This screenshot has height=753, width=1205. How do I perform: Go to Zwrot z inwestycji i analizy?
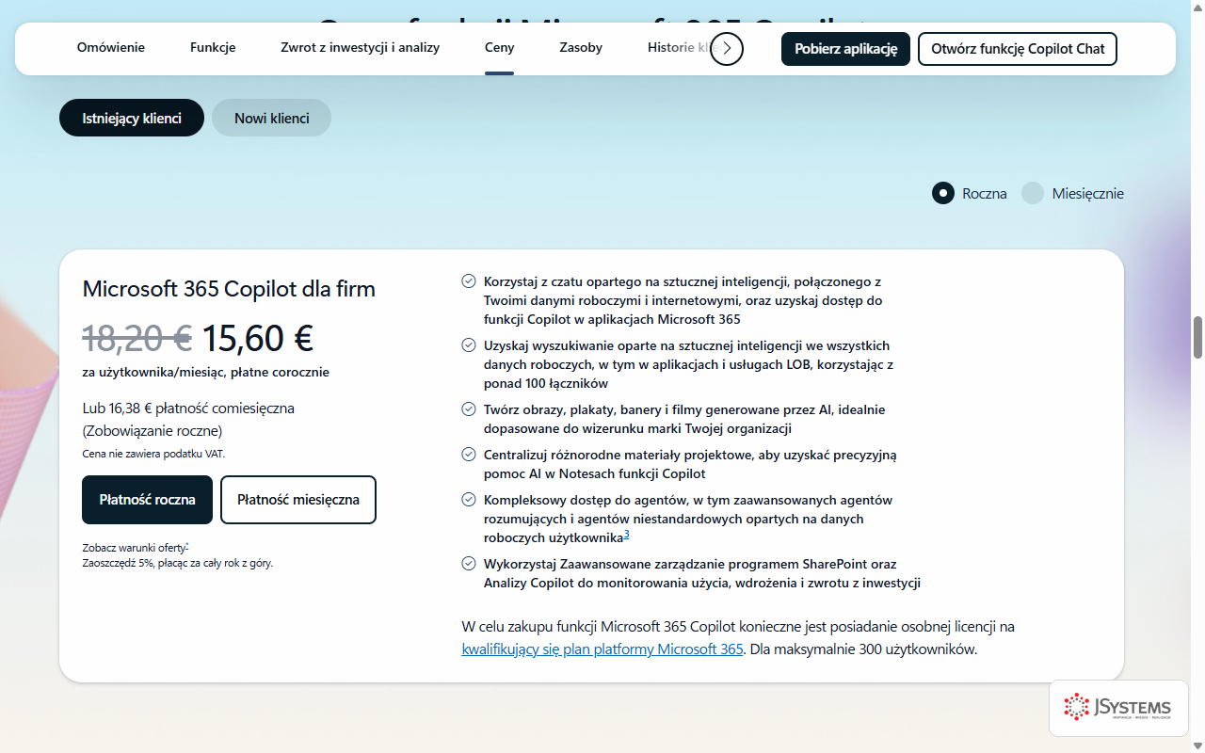(x=360, y=48)
